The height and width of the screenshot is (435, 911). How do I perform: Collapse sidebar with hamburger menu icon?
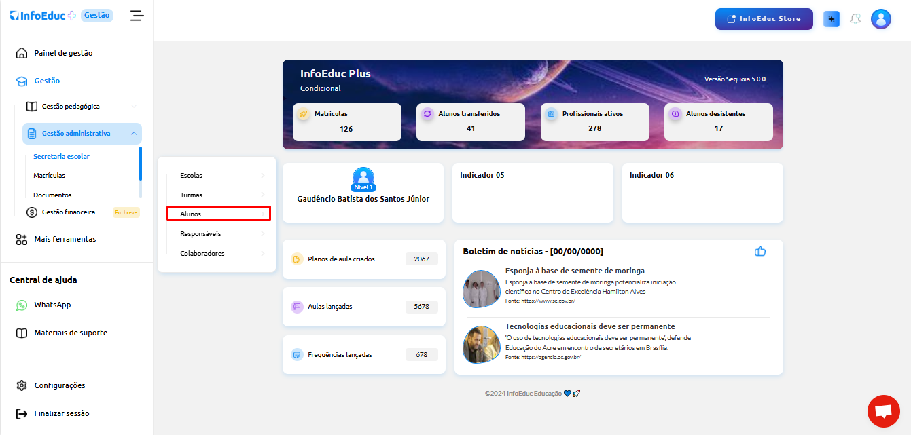(x=137, y=15)
